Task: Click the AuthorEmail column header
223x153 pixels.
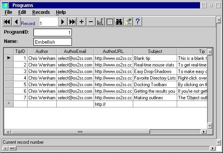Action: (x=75, y=51)
